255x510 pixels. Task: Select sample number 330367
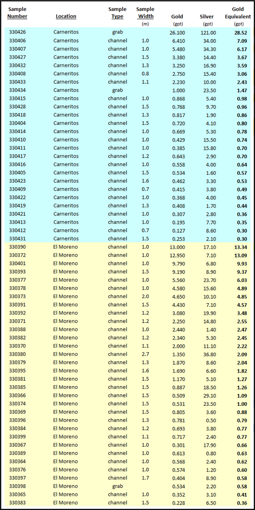point(18,445)
